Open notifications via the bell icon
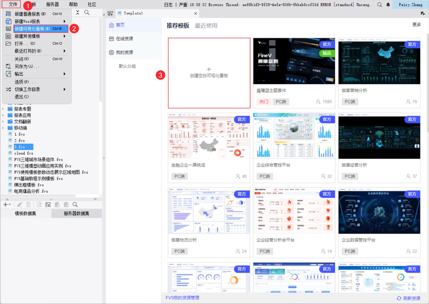Screen dimensions: 429x304 (388, 5)
